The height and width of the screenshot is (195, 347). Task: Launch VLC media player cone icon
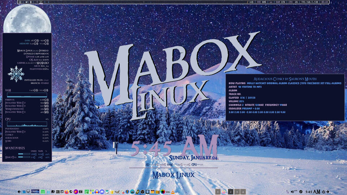coord(173,191)
